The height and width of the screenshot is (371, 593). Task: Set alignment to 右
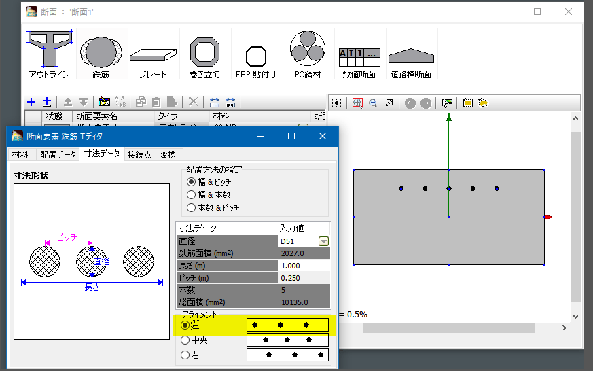(x=185, y=355)
